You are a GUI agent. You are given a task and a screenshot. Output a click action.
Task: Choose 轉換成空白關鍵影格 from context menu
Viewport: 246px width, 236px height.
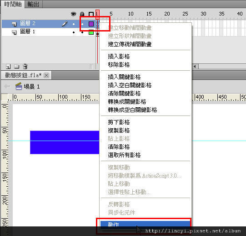[x=132, y=110]
